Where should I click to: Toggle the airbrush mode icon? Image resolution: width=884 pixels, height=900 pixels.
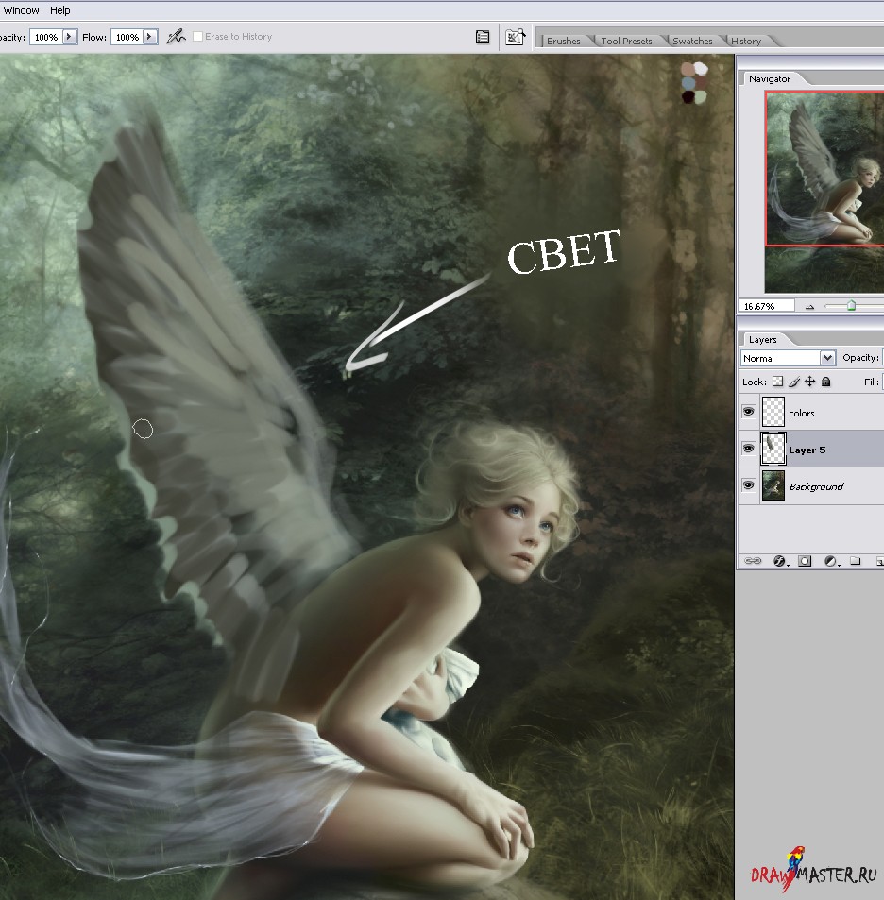[176, 37]
